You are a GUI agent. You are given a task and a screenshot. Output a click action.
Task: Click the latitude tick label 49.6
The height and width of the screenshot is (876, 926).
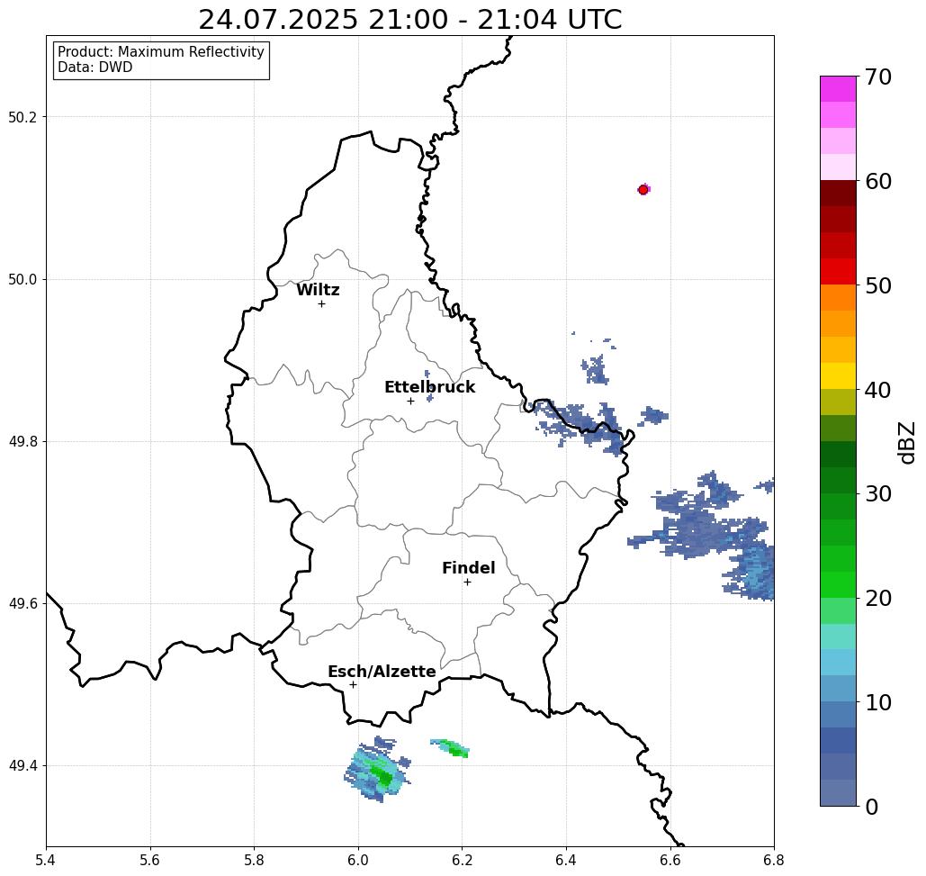[22, 604]
